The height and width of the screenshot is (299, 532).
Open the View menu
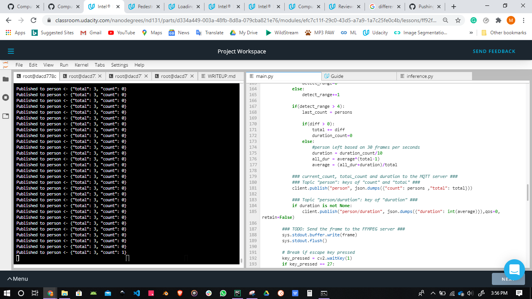pyautogui.click(x=49, y=65)
